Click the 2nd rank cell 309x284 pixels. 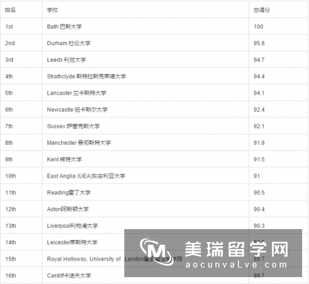click(x=21, y=43)
